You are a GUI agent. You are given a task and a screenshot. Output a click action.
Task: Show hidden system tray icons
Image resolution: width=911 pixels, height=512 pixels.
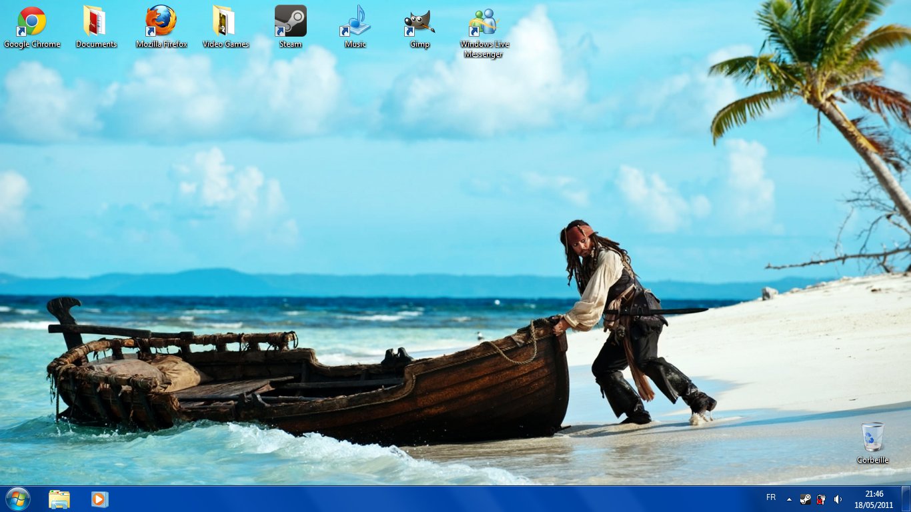tap(789, 499)
